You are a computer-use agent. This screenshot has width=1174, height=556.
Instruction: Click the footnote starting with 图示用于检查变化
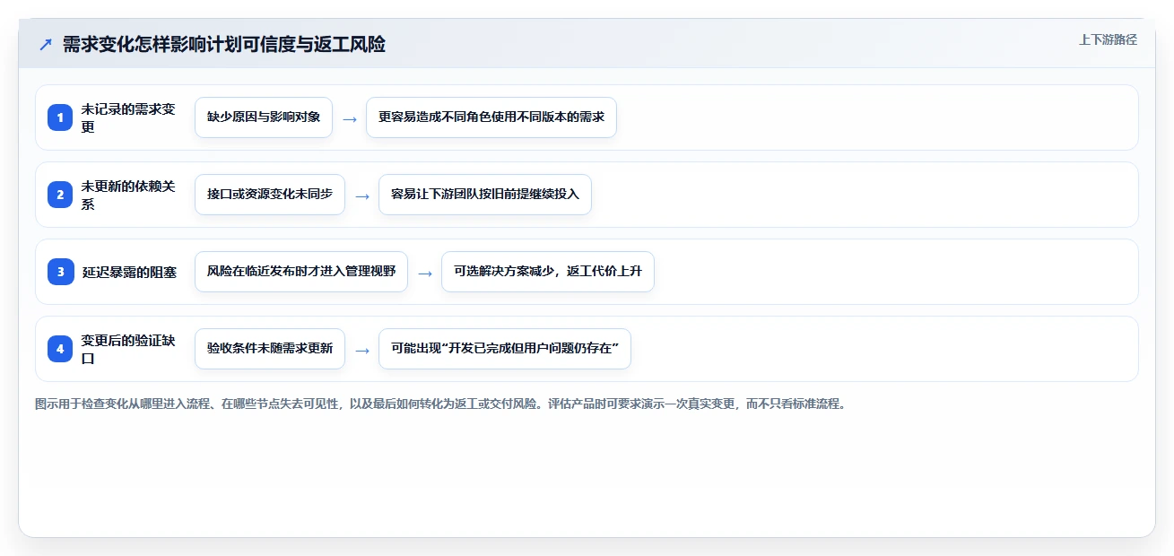click(x=440, y=404)
